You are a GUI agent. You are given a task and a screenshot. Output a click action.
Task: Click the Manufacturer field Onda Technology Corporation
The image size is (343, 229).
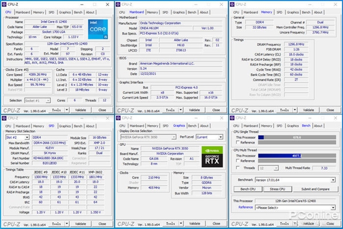[181, 23]
